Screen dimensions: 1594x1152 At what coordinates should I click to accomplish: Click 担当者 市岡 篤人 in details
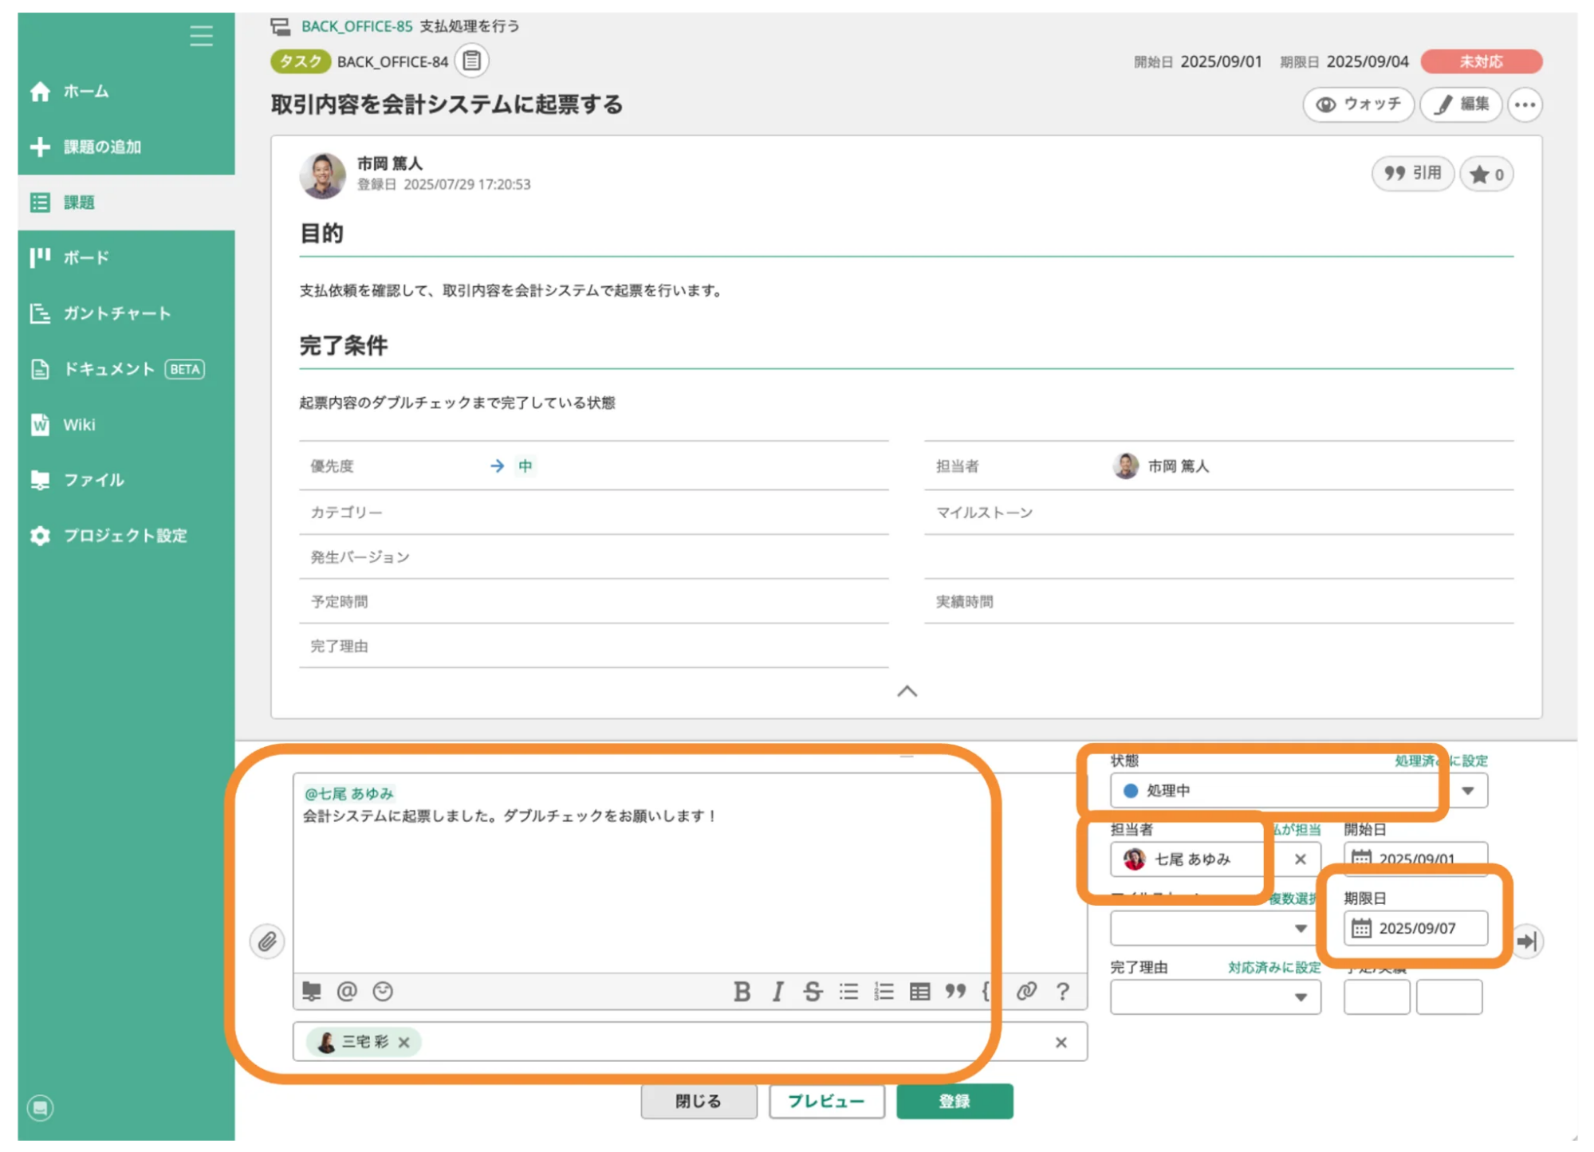point(1161,466)
